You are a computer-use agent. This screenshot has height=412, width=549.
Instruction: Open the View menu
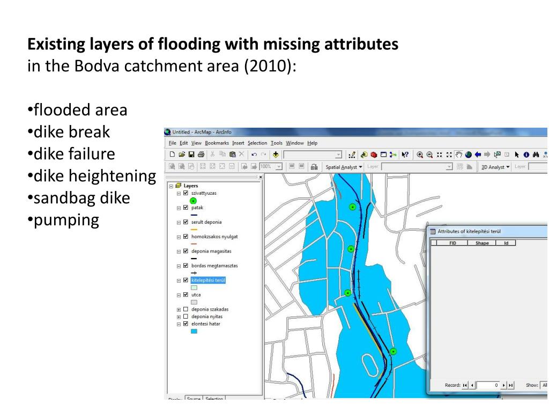tap(196, 143)
